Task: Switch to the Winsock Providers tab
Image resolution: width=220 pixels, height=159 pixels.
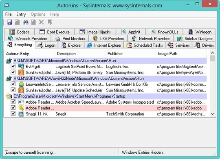Action: pos(28,38)
